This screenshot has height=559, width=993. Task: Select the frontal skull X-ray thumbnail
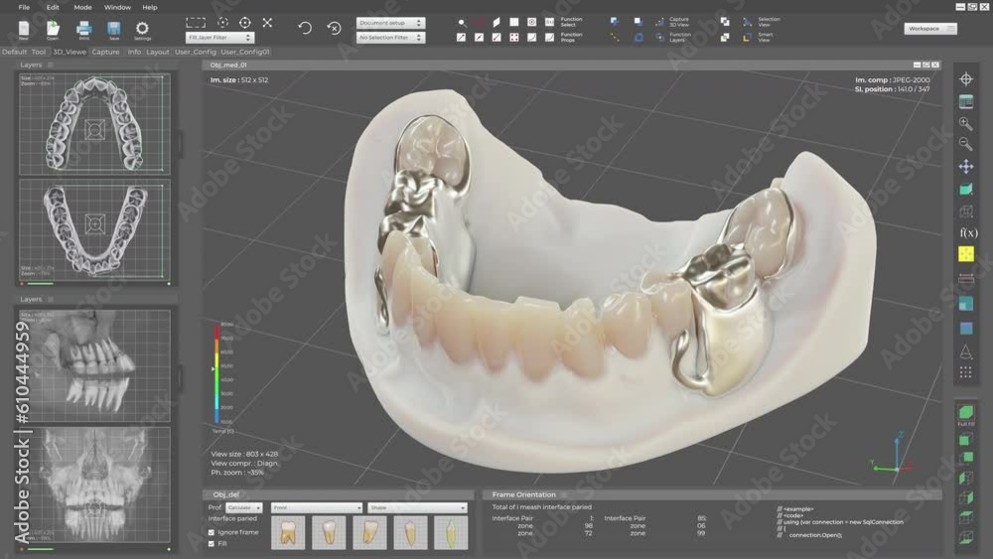tap(95, 485)
